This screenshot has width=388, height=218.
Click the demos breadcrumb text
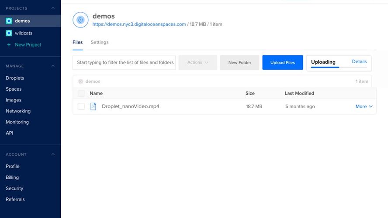pos(93,81)
